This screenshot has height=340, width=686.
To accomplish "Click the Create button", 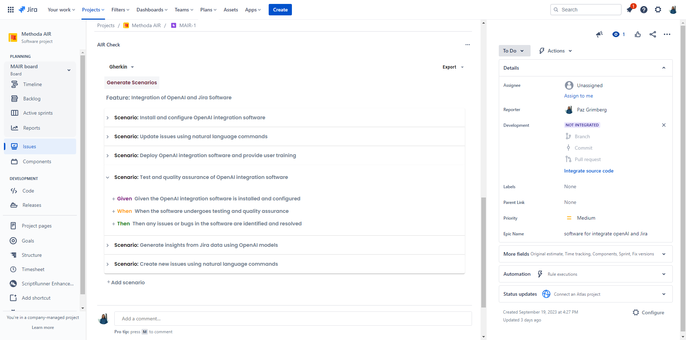I will 280,10.
